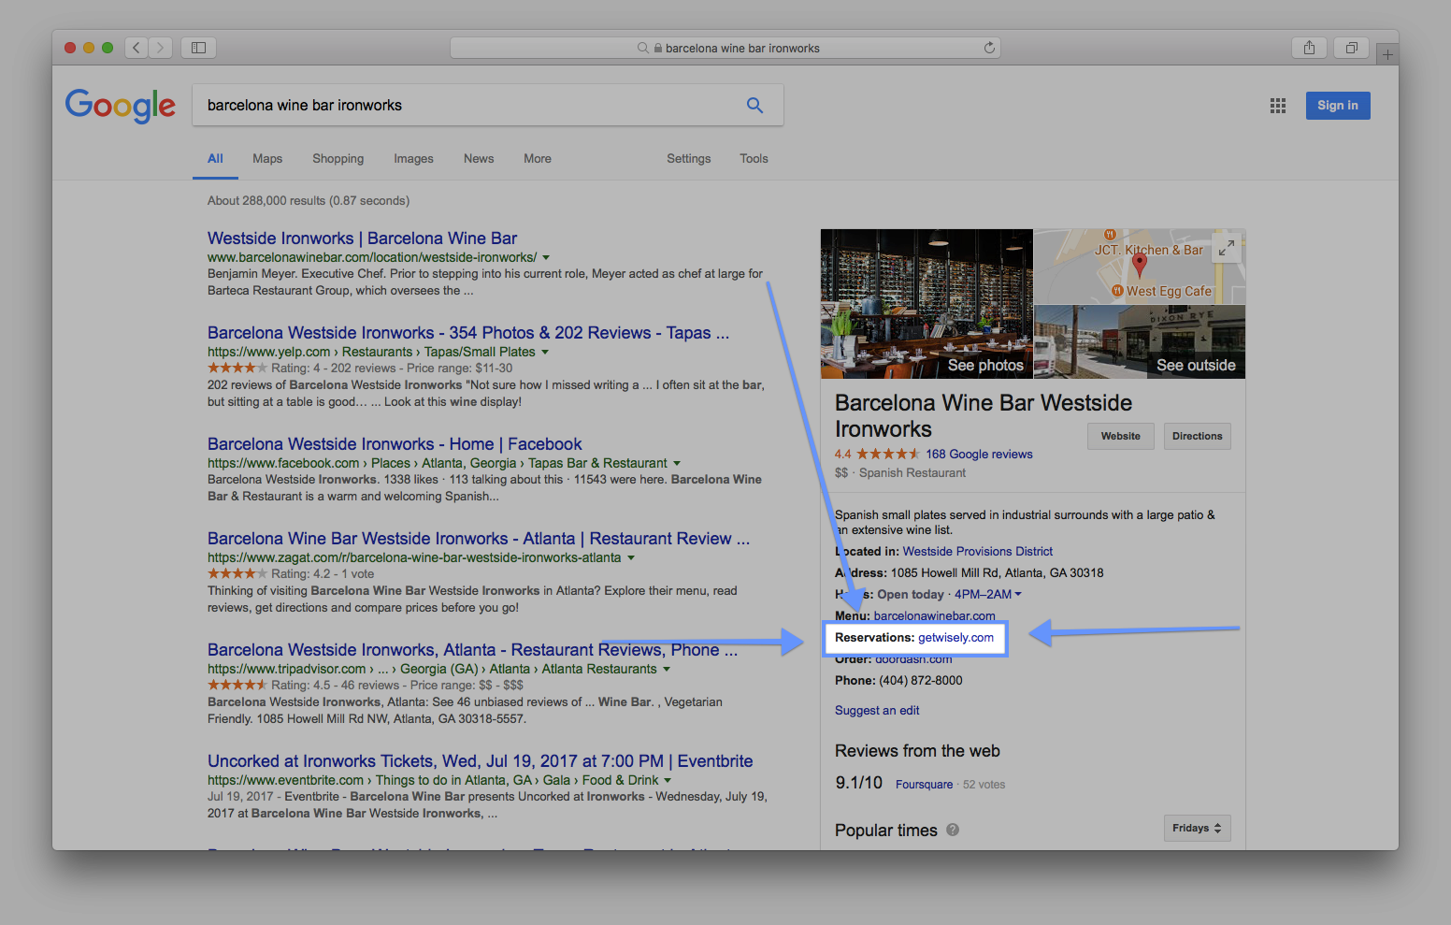The image size is (1451, 925).
Task: Open the Zagat result URL dropdown arrow
Action: point(631,557)
